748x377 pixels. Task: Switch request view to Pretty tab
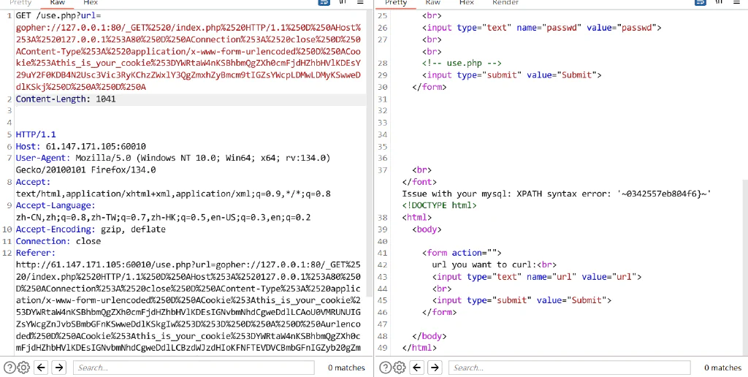20,3
